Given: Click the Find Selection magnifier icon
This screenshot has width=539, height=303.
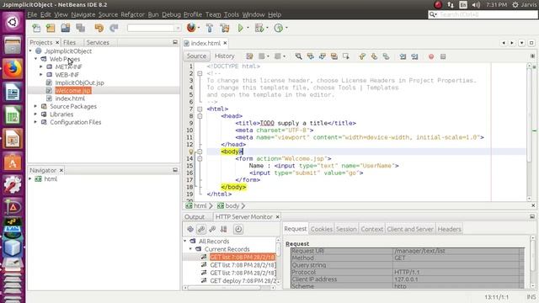Looking at the screenshot, I should [x=298, y=56].
